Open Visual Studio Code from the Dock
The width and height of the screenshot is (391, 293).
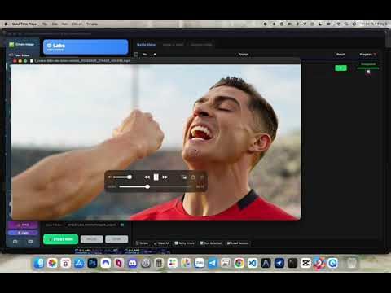253,263
